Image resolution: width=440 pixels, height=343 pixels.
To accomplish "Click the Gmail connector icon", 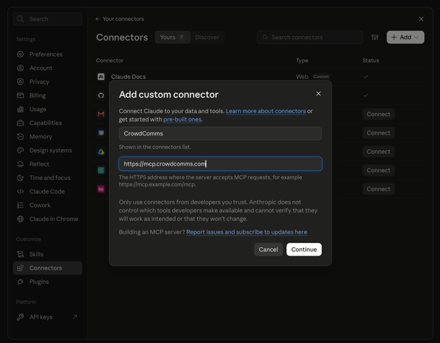I will click(x=101, y=114).
